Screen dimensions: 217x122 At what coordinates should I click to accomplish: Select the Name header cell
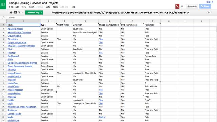coord(23,25)
